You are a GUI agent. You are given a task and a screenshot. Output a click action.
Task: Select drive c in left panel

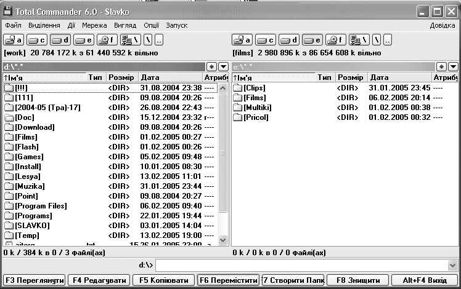tap(37, 40)
